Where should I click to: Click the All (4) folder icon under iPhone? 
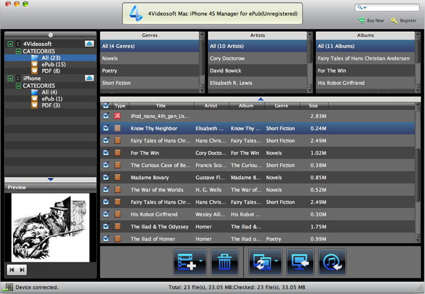coord(35,92)
